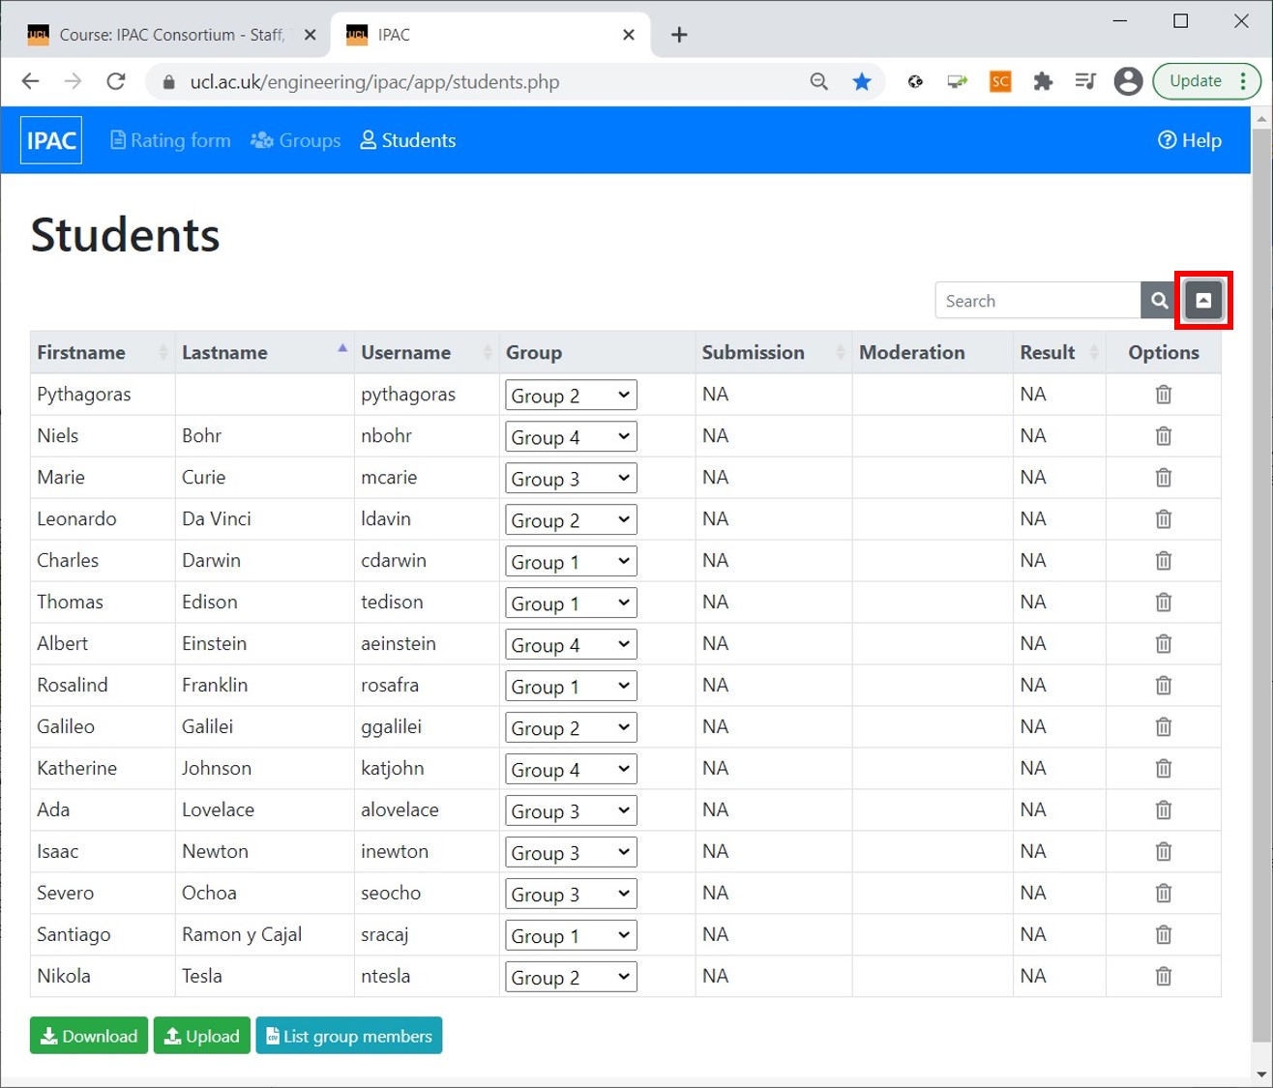Remove Albert Einstein using trash icon

(1164, 644)
